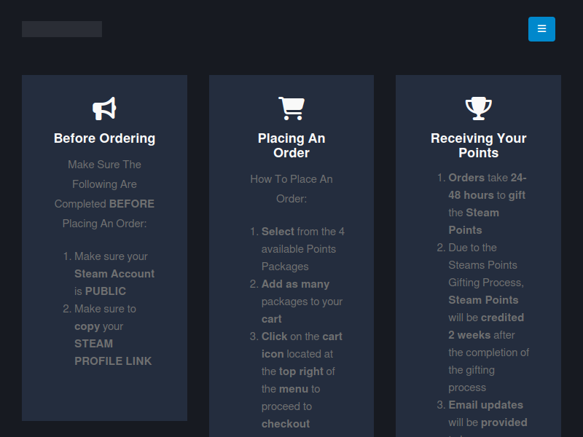
Task: Click the "Orders take 24-48 hours" list item
Action: tap(488, 204)
